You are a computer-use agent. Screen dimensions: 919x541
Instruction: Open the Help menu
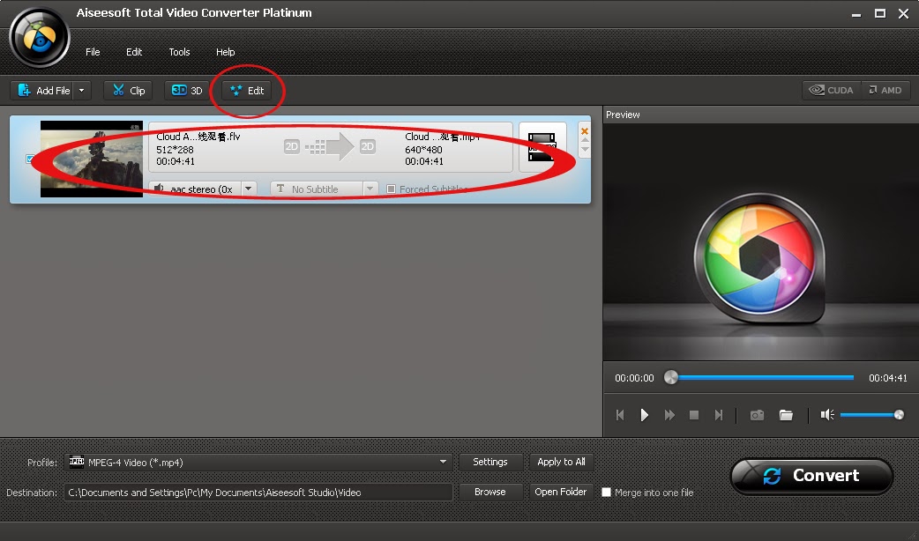tap(225, 52)
